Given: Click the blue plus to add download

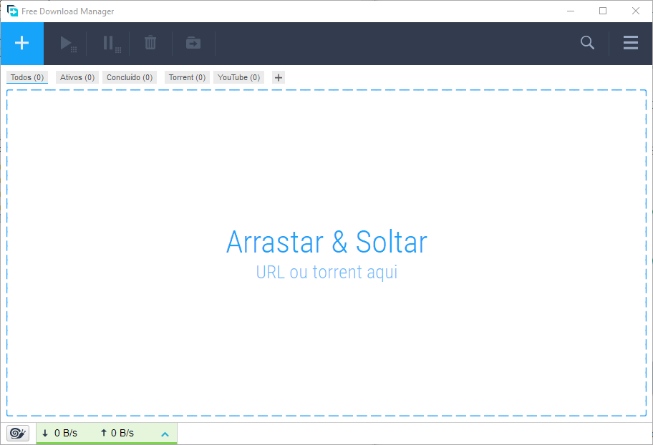Looking at the screenshot, I should click(21, 44).
